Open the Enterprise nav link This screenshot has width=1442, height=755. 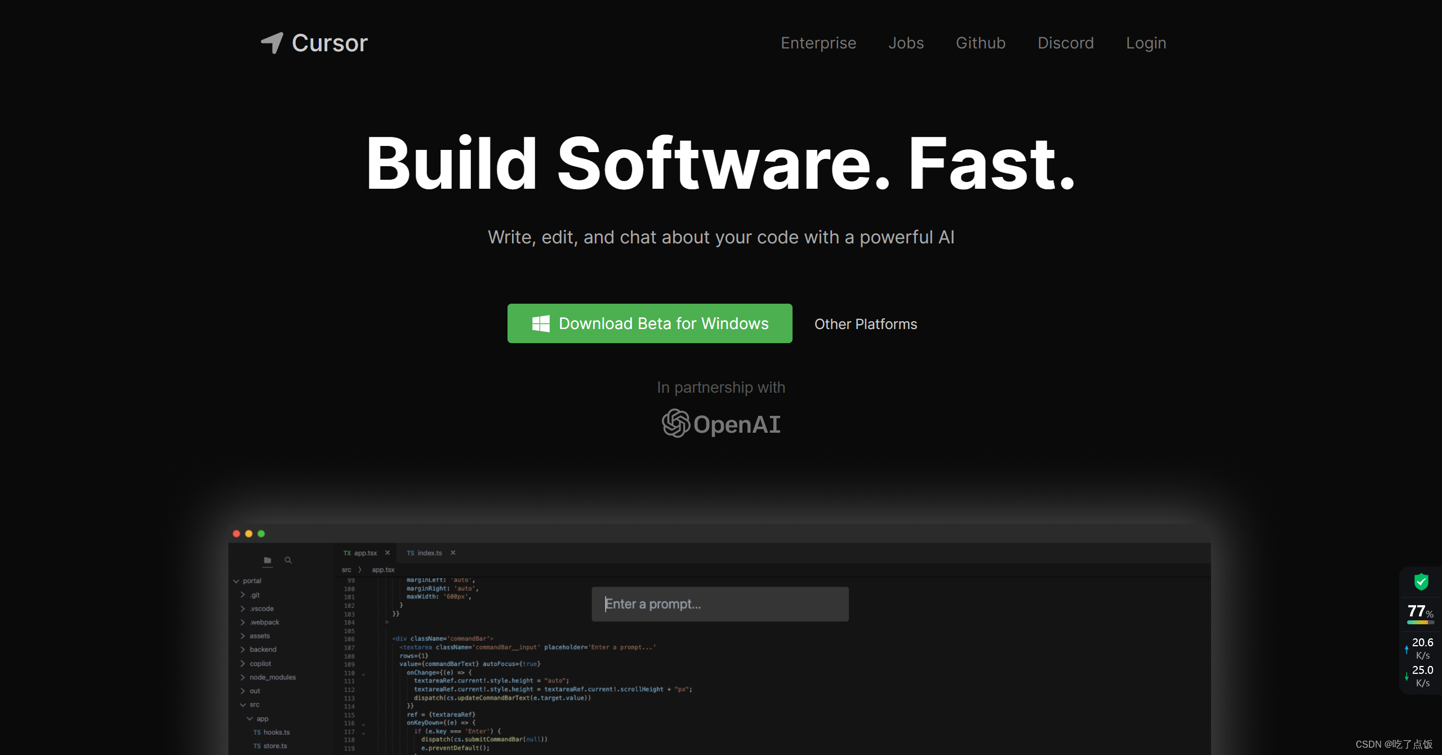tap(818, 43)
